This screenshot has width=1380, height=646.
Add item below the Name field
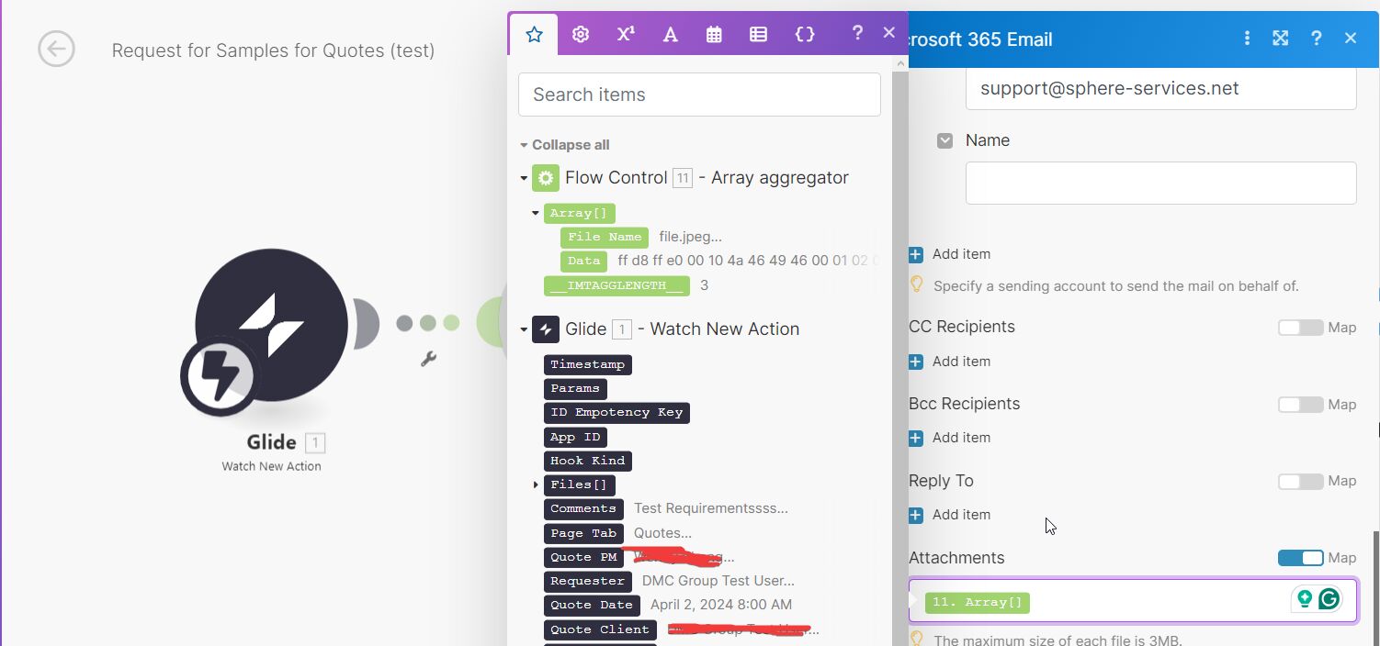pos(950,254)
